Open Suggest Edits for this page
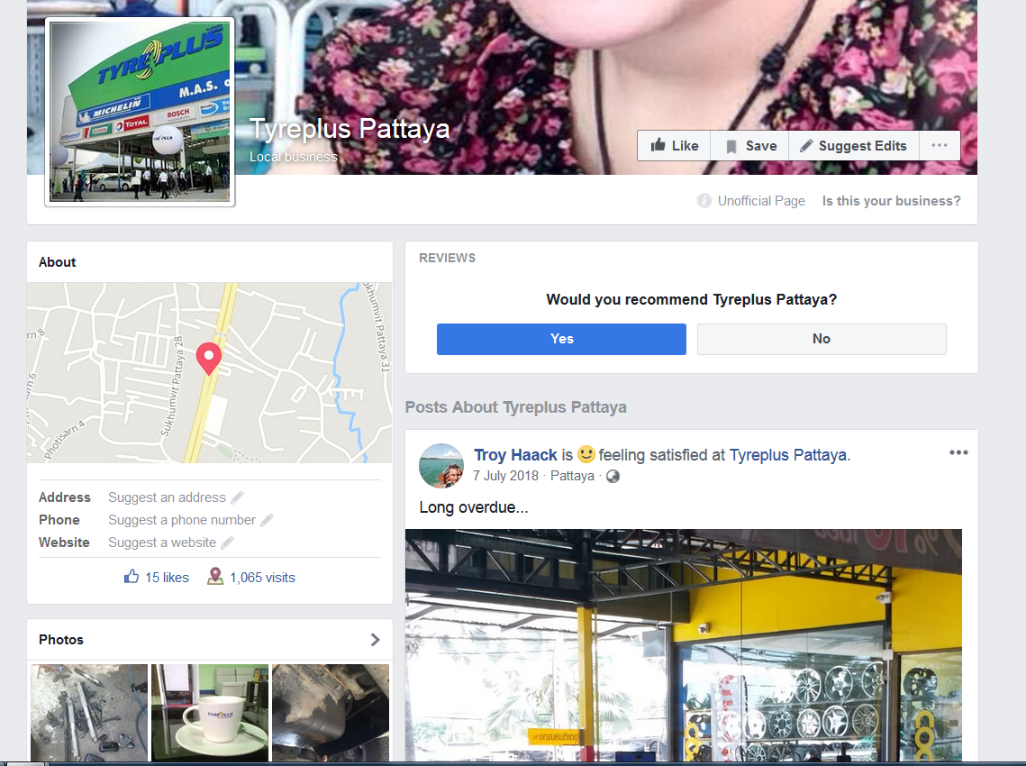Viewport: 1026px width, 766px height. point(854,145)
